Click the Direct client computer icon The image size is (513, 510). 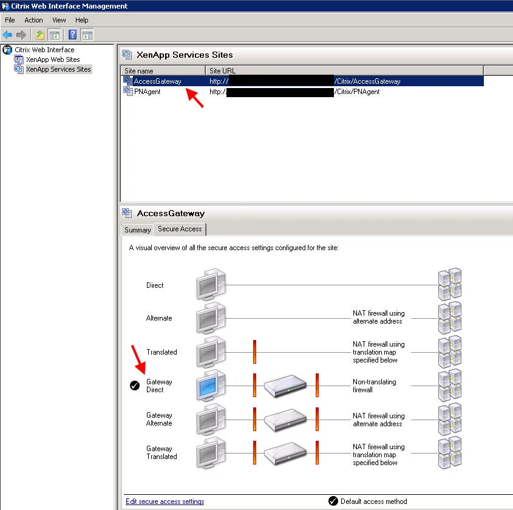(211, 285)
